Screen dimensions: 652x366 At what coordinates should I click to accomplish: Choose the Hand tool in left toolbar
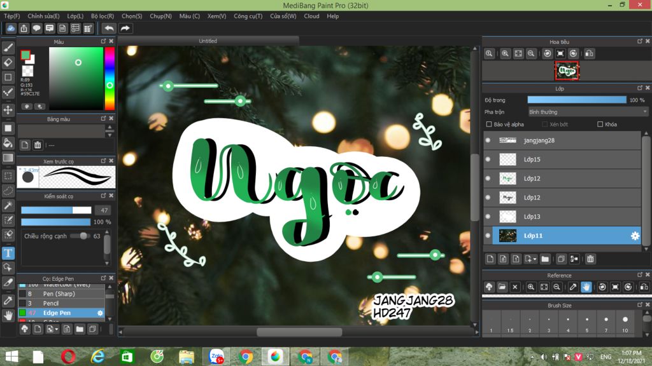point(8,316)
